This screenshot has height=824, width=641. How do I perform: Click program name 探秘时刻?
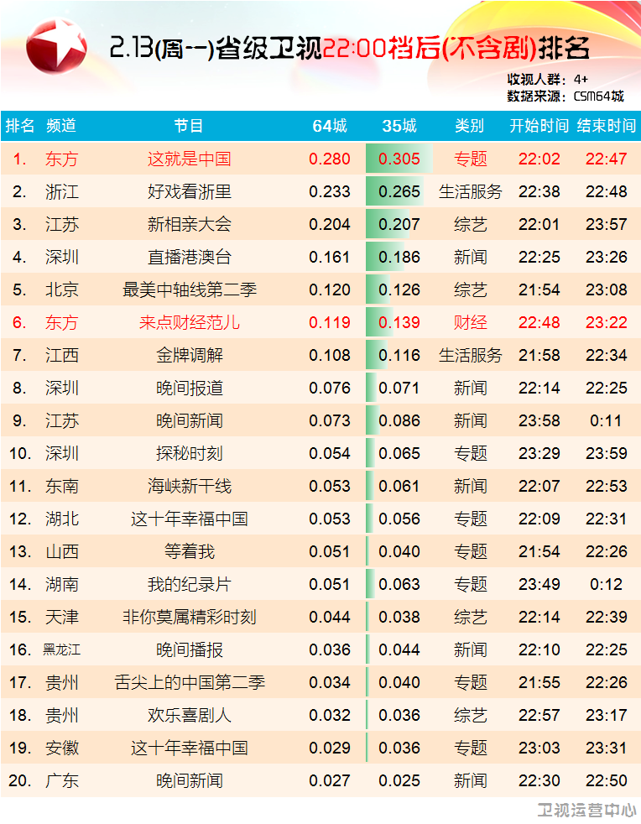click(189, 453)
